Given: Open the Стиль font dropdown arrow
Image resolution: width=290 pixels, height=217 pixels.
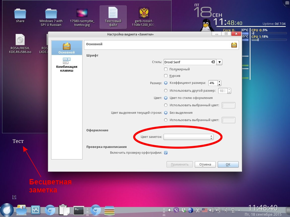Looking at the screenshot, I should point(219,62).
